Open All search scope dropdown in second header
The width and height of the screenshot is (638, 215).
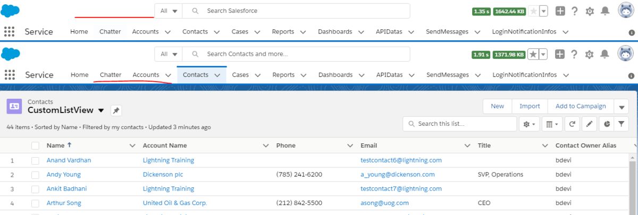pyautogui.click(x=169, y=54)
